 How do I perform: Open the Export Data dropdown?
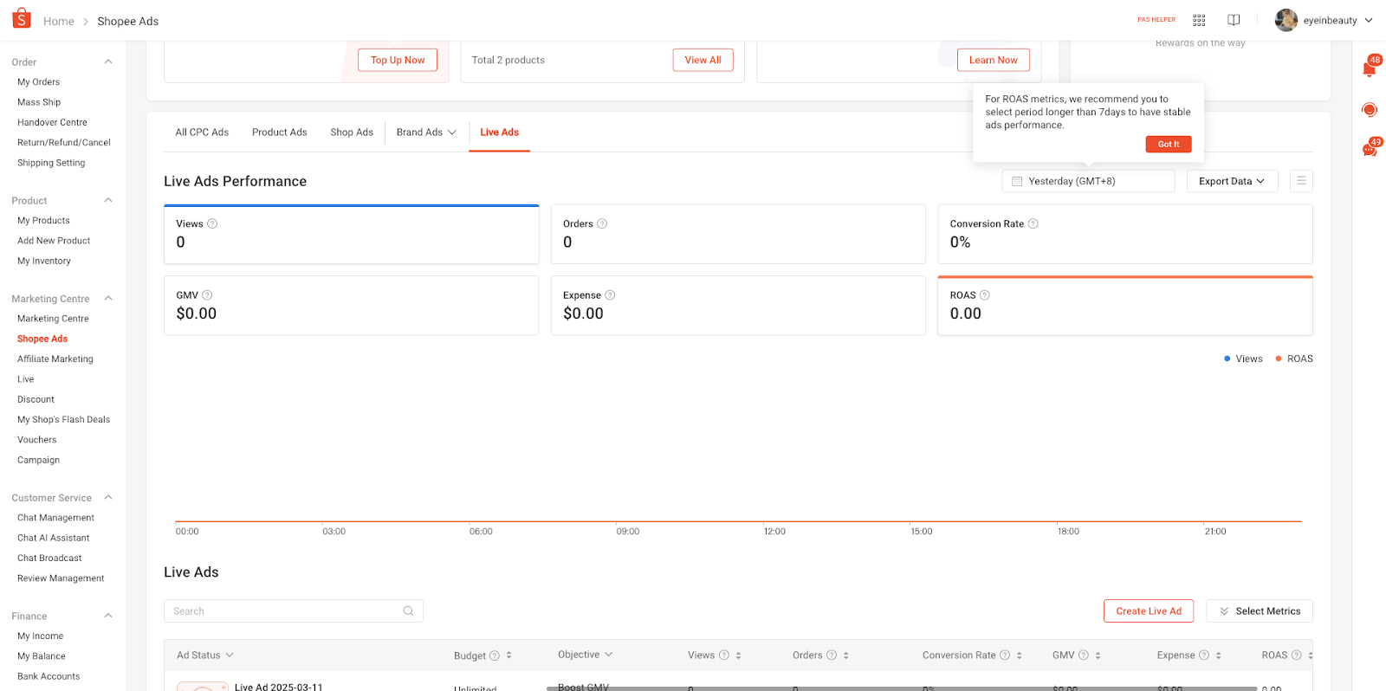pos(1232,181)
